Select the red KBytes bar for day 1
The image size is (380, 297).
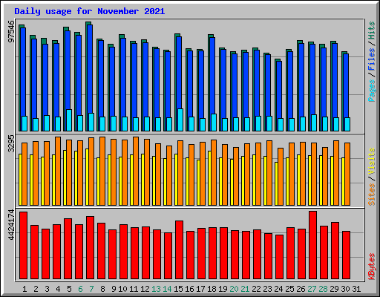pos(24,245)
